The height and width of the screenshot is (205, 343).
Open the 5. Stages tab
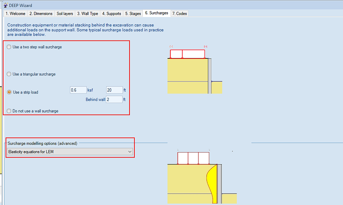tap(133, 14)
